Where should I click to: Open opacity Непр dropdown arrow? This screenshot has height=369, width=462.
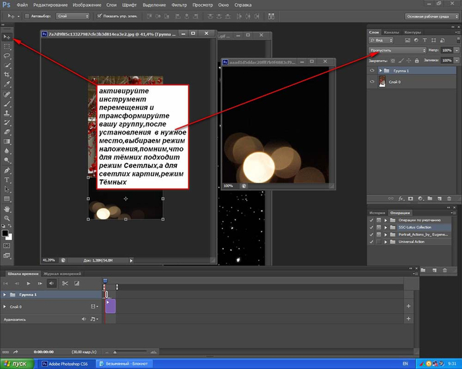pos(457,50)
